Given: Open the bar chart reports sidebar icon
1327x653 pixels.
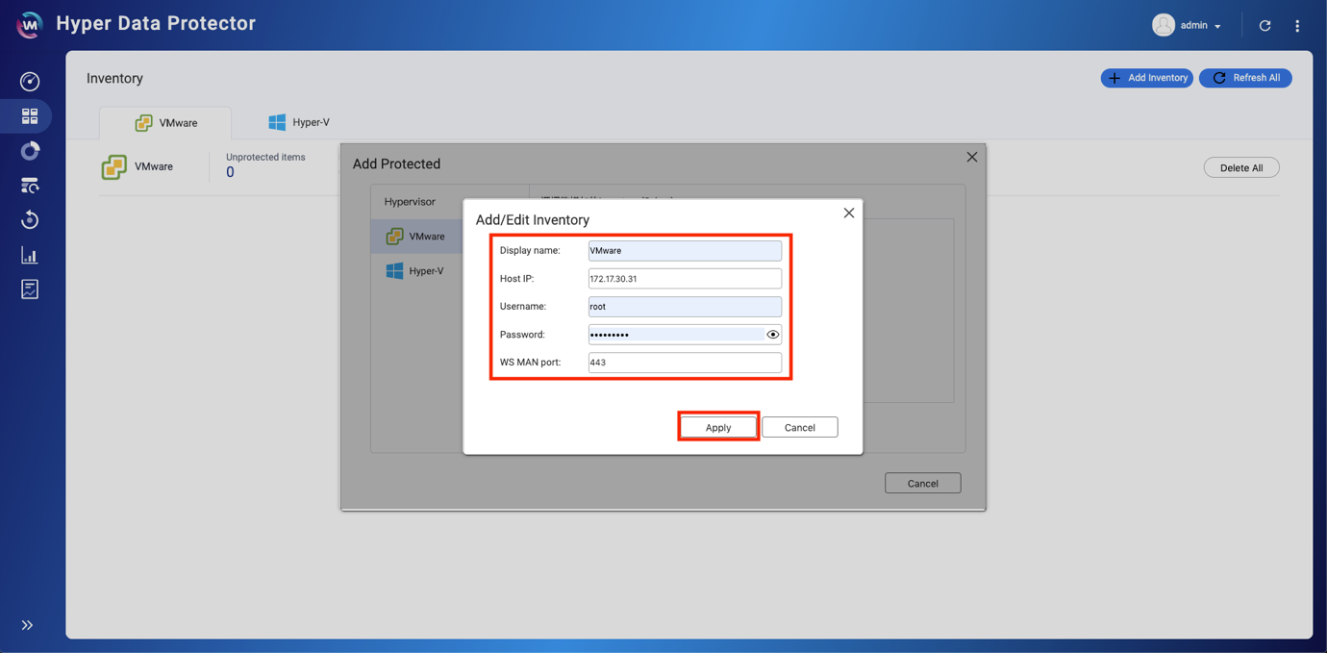Looking at the screenshot, I should coord(30,255).
